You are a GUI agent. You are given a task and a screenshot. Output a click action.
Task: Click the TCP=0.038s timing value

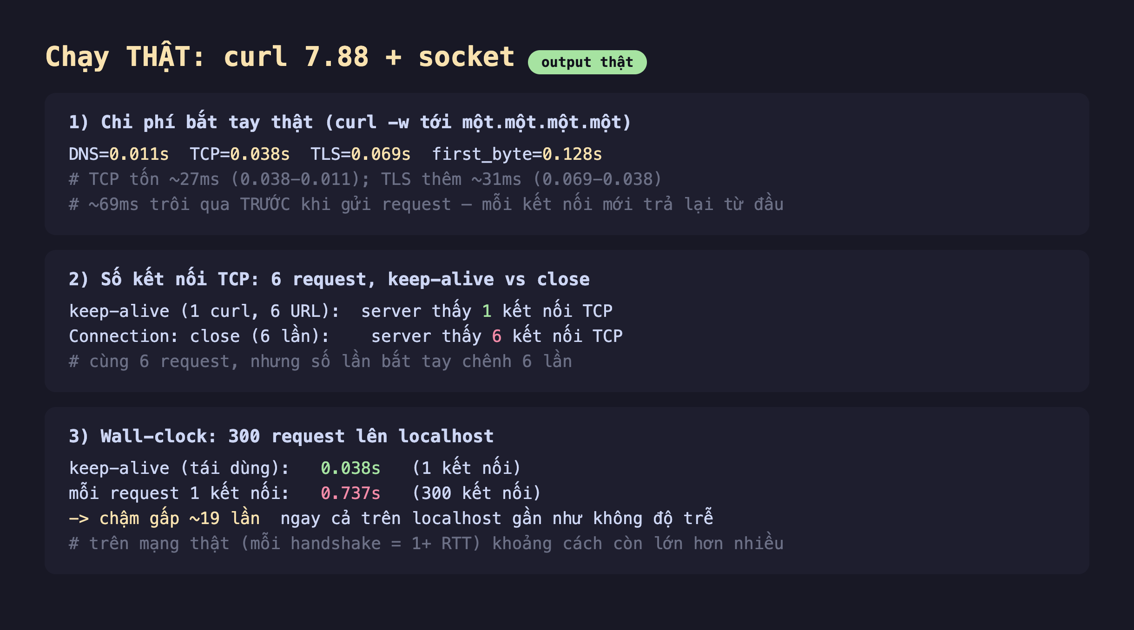tap(240, 154)
